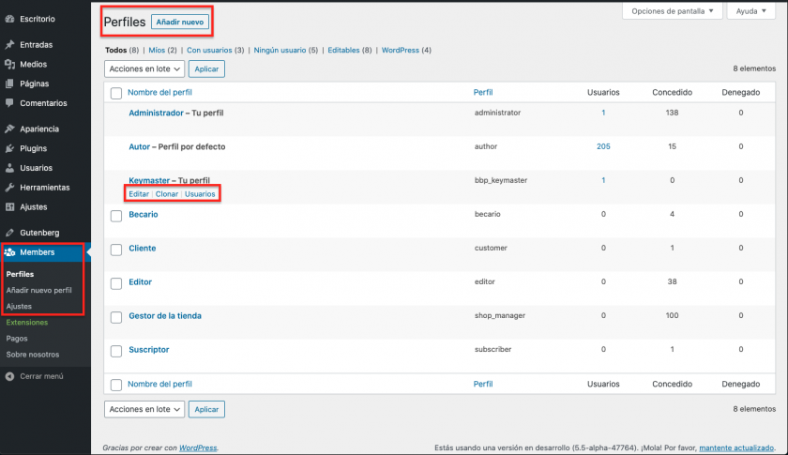This screenshot has width=788, height=455.
Task: Open Medios via its sidebar icon
Action: [x=9, y=64]
